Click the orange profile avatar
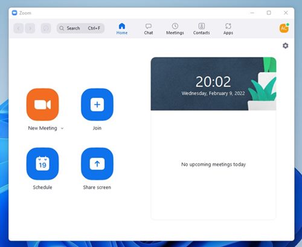The image size is (302, 247). coord(284,28)
